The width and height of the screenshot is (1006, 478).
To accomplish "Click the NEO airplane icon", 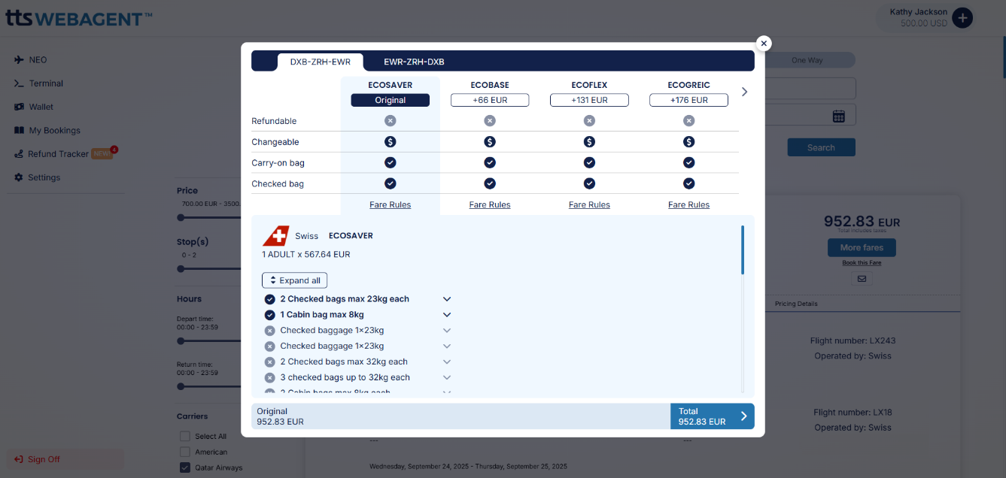I will 19,60.
